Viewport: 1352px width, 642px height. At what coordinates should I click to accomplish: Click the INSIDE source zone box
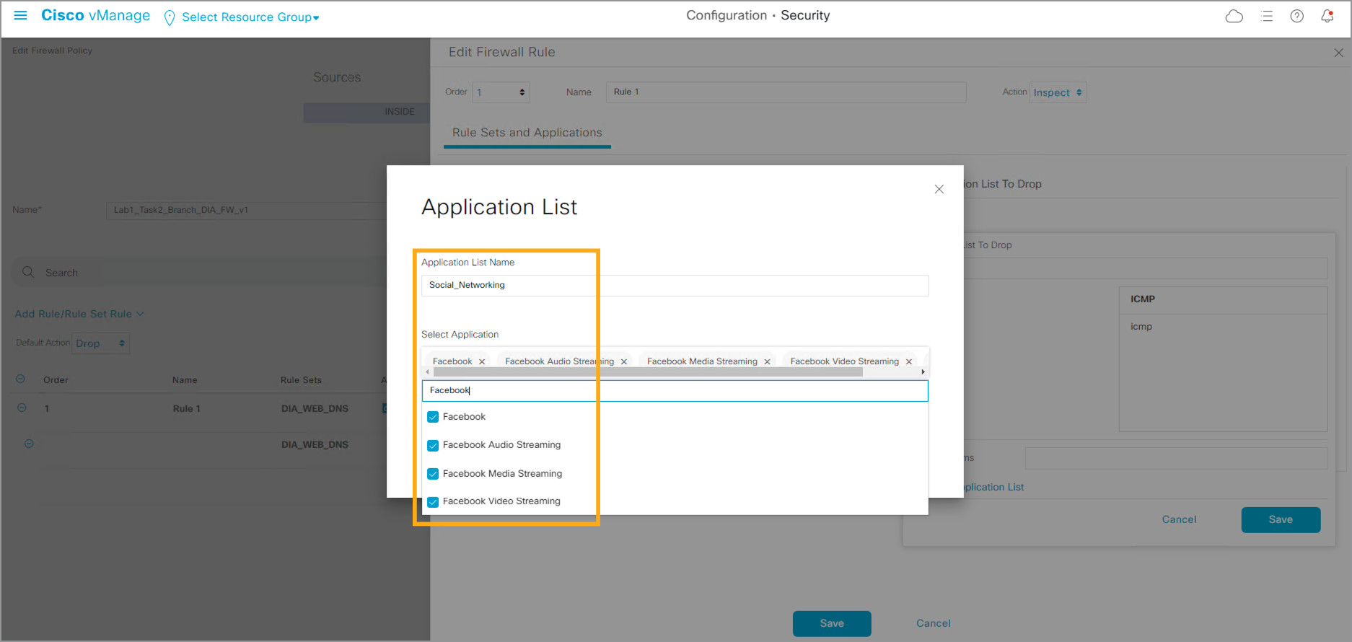(x=366, y=112)
